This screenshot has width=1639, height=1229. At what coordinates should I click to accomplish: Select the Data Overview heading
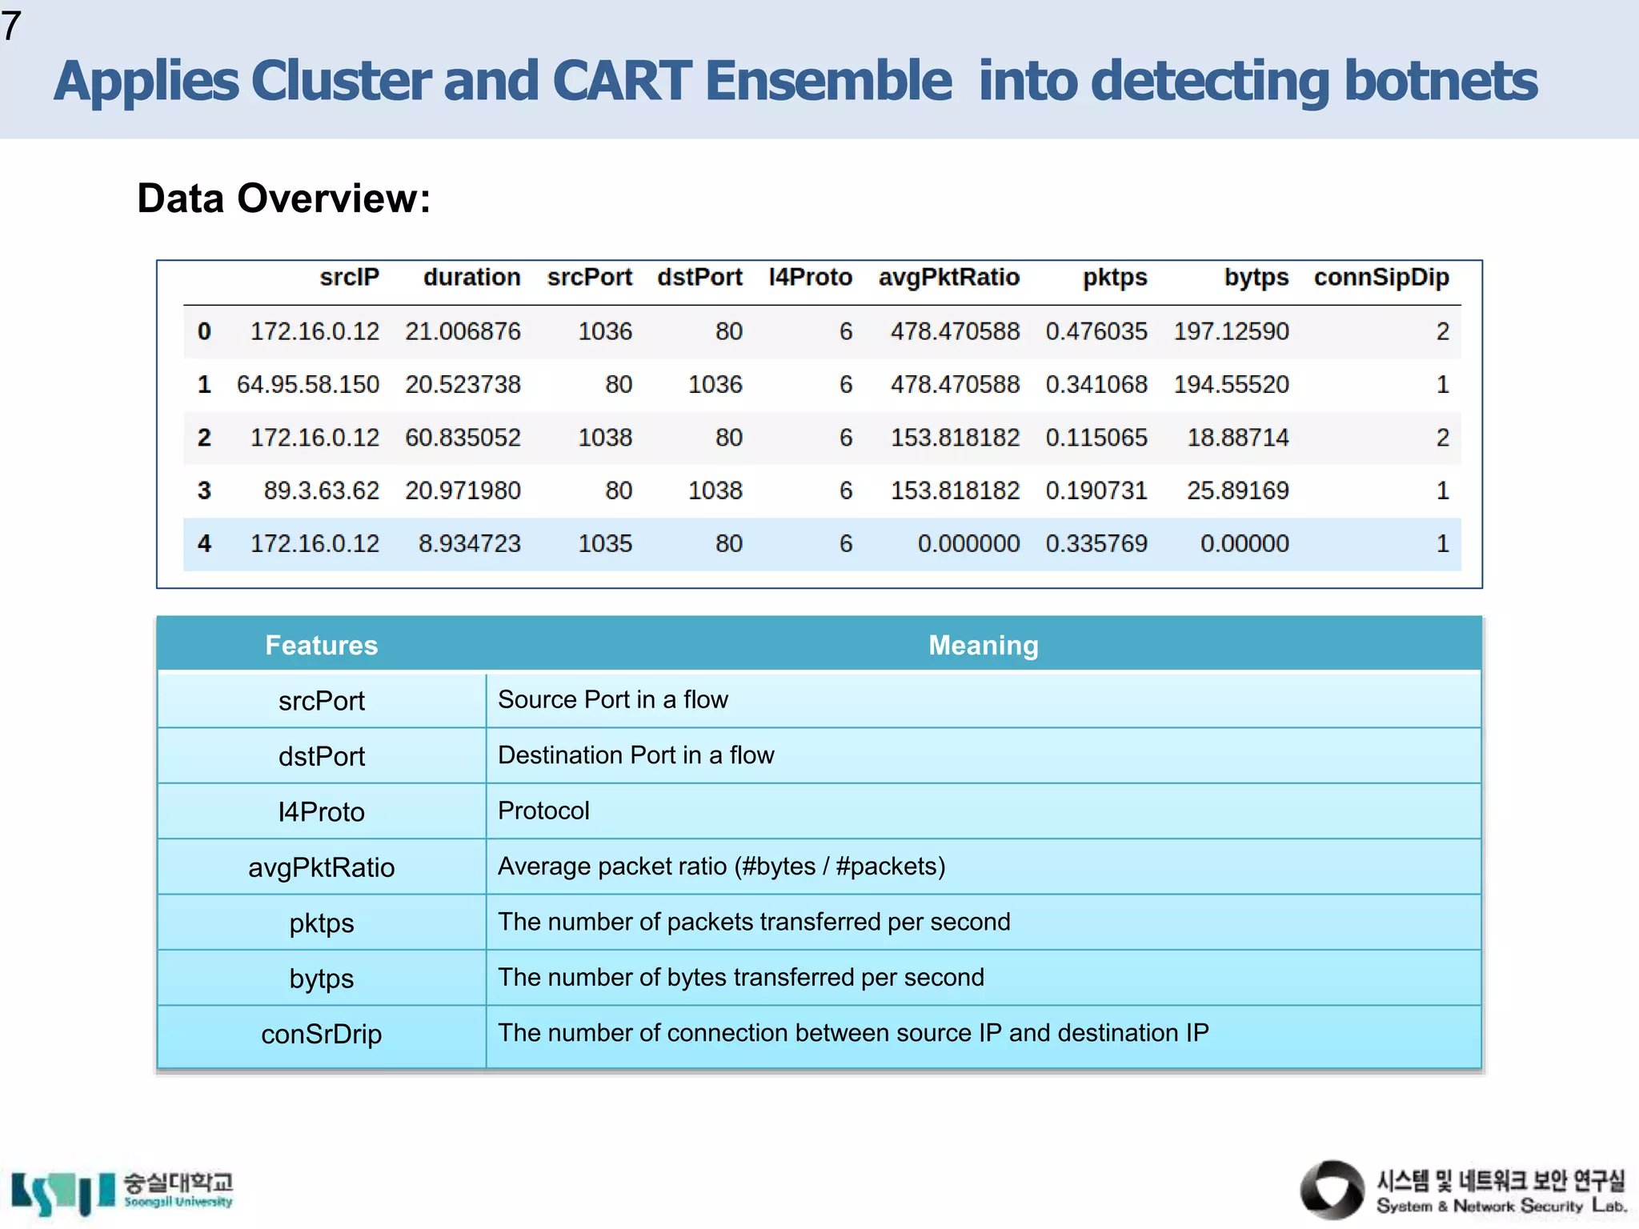tap(283, 198)
